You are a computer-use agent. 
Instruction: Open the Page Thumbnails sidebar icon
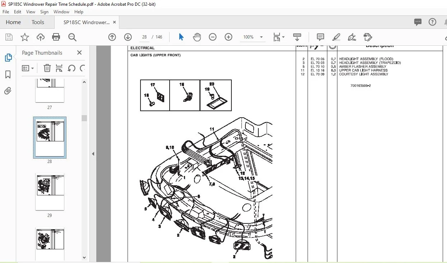pyautogui.click(x=8, y=58)
